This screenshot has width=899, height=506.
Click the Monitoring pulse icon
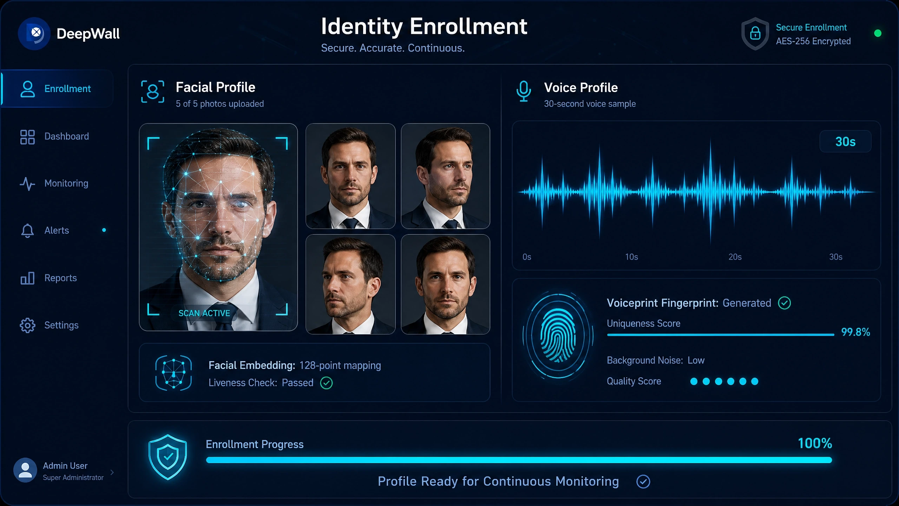[x=27, y=183]
